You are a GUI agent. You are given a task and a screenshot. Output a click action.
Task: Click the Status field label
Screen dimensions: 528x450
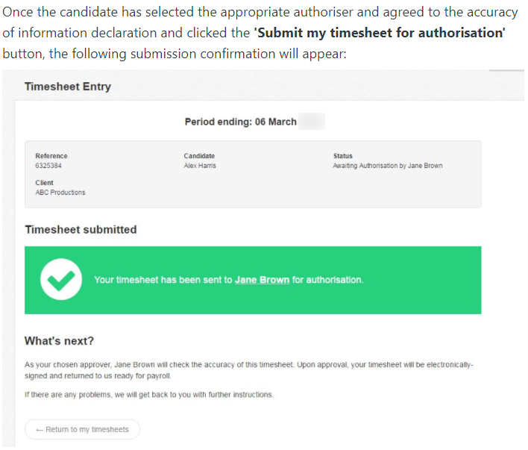pyautogui.click(x=343, y=156)
